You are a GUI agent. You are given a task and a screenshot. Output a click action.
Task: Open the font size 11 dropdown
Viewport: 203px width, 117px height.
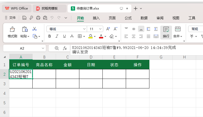click(x=100, y=29)
